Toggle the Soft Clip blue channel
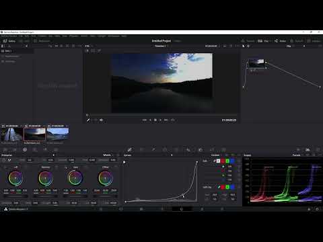The image size is (323, 242). tap(232, 187)
